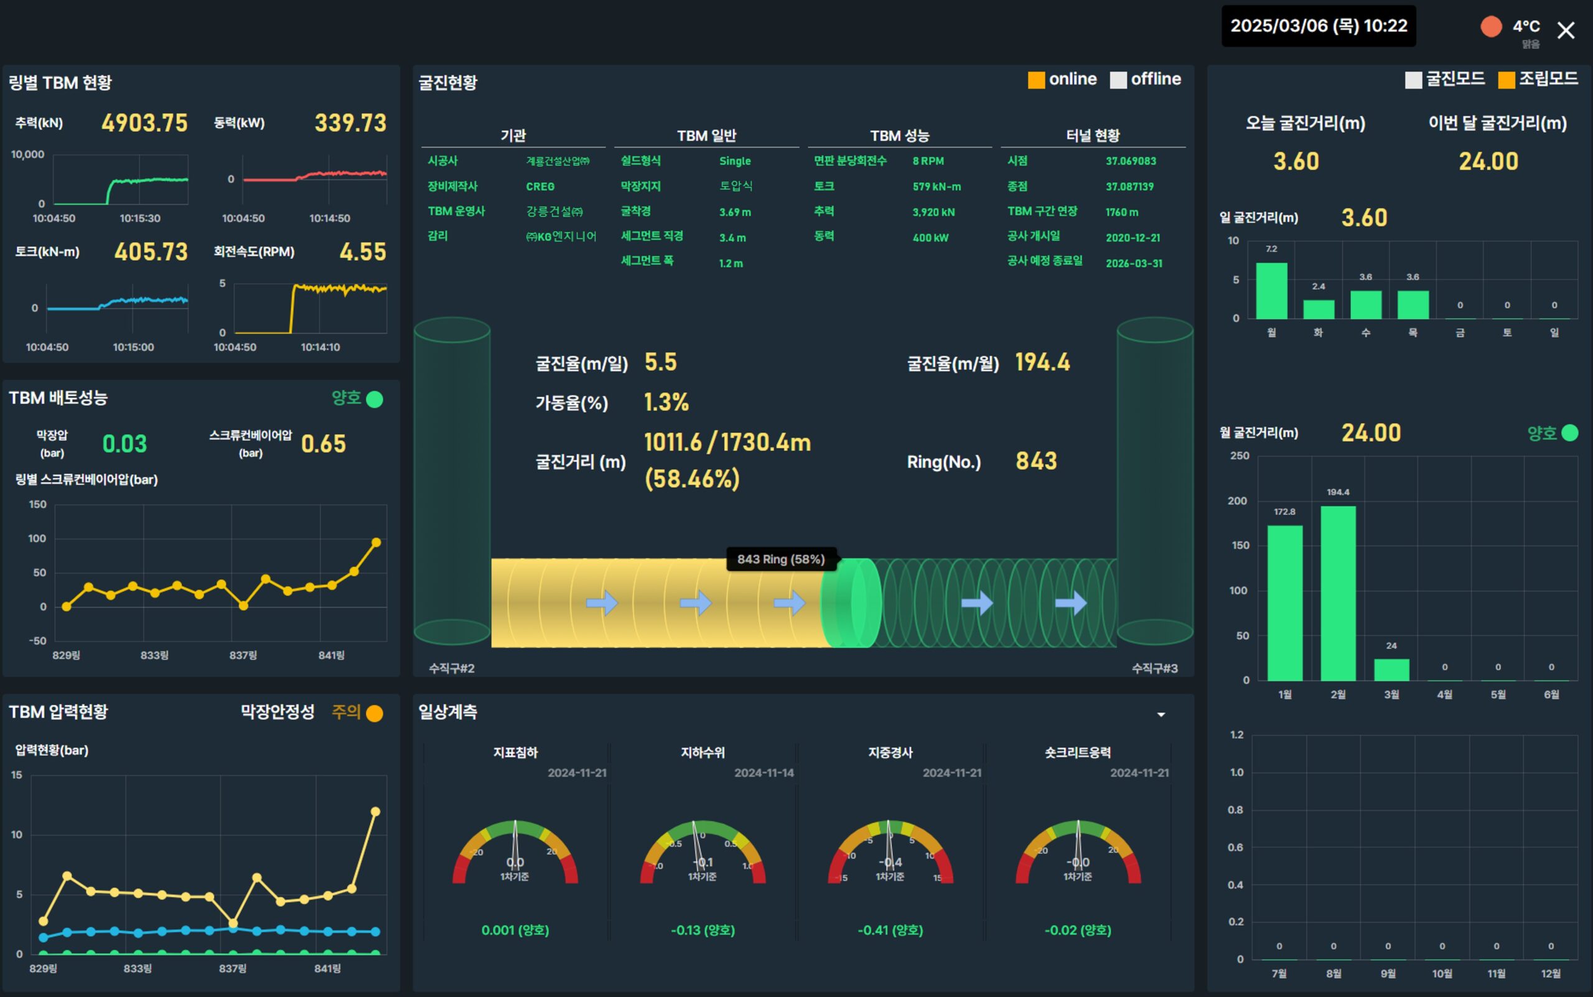Toggle the online legend swatch
Viewport: 1593px width, 997px height.
pyautogui.click(x=1036, y=80)
